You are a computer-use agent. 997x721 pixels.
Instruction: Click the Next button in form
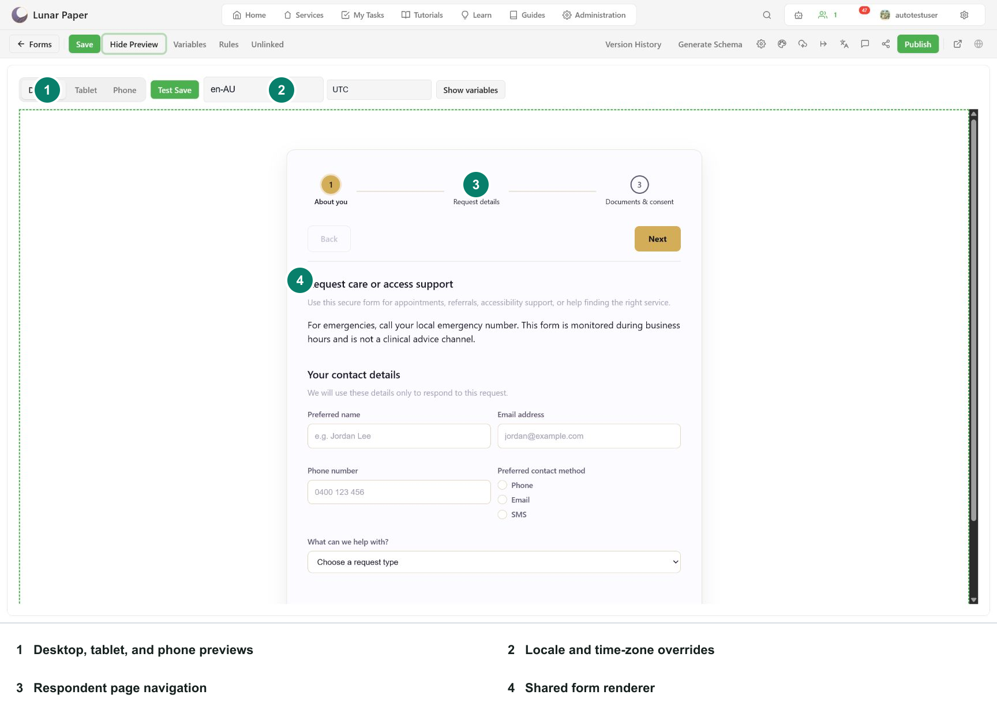click(657, 239)
